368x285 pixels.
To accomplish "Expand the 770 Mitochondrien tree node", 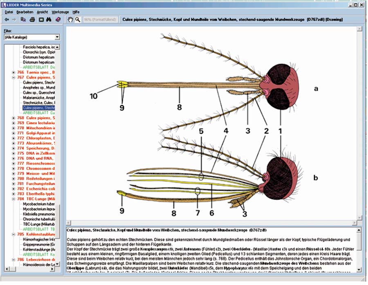I will pos(14,128).
